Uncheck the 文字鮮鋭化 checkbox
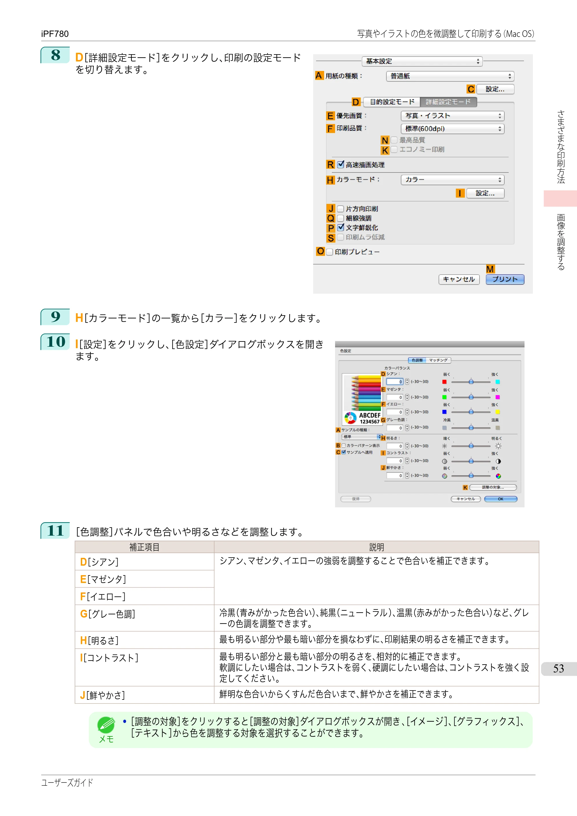This screenshot has width=577, height=816. point(341,228)
